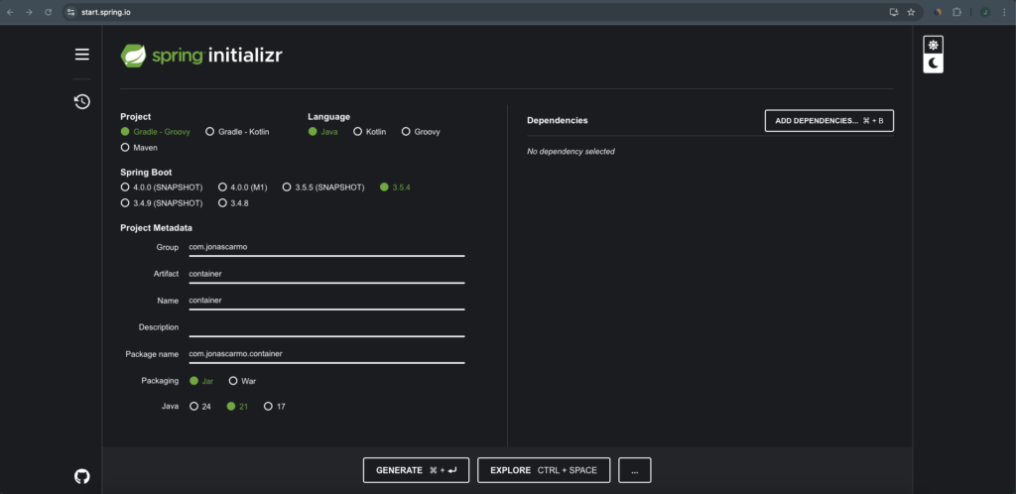1016x494 pixels.
Task: Click the Dependencies heading
Action: (558, 120)
